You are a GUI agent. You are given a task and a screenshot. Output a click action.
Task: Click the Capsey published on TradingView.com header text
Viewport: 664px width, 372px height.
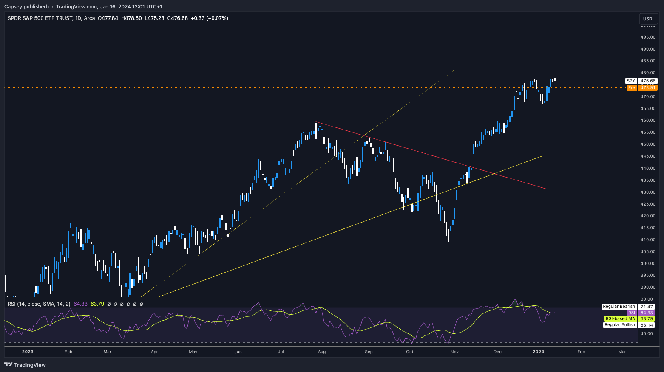tap(83, 6)
